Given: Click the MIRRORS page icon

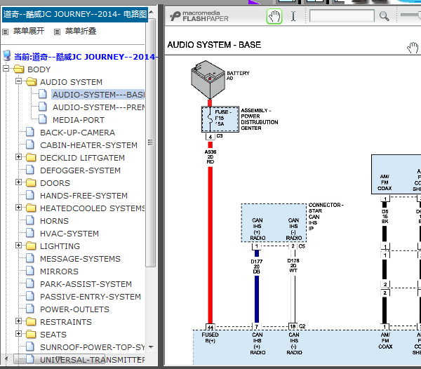Looking at the screenshot, I should pos(30,271).
